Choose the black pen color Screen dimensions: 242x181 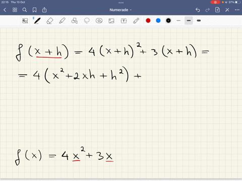pos(168,21)
